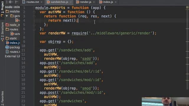Viewport: 189px width, 106px height.
Task: Click the fold end marker on line 5
Action: (x=34, y=25)
